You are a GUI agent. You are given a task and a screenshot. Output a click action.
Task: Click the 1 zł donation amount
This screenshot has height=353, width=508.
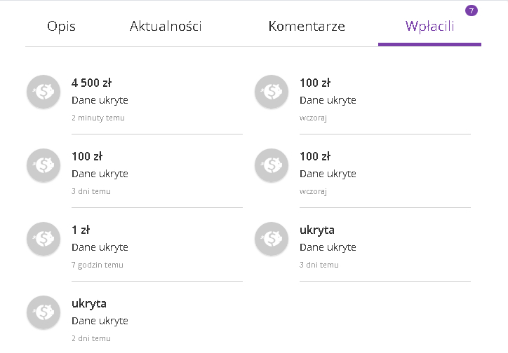(x=81, y=230)
